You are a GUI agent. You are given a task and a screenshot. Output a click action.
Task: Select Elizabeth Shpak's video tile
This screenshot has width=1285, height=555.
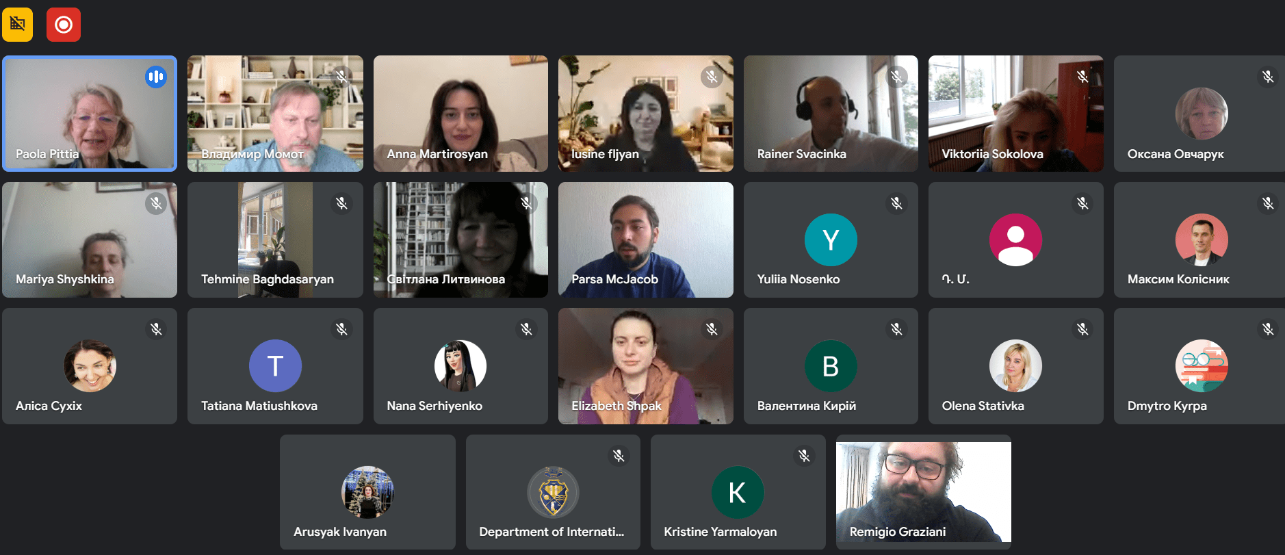click(646, 366)
